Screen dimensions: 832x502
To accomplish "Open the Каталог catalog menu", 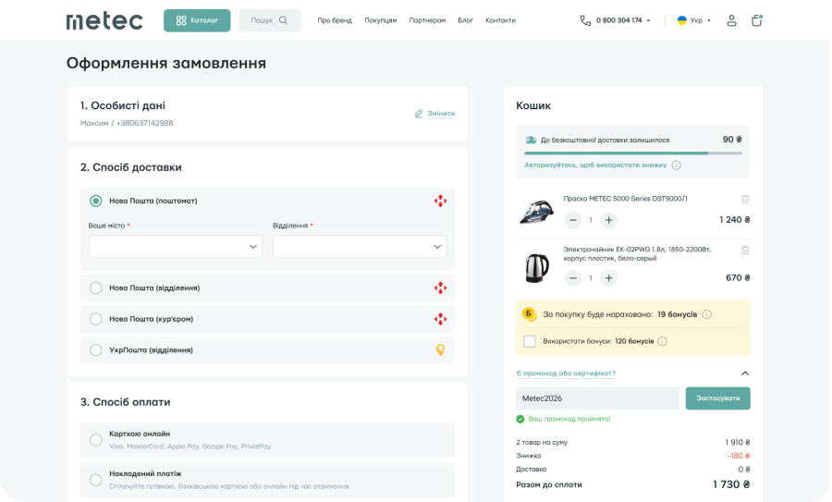I will point(197,20).
